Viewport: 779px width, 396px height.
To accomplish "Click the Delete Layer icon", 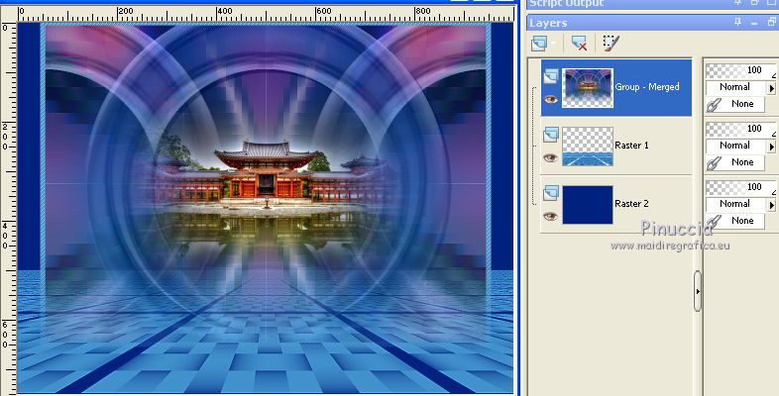I will (x=579, y=44).
